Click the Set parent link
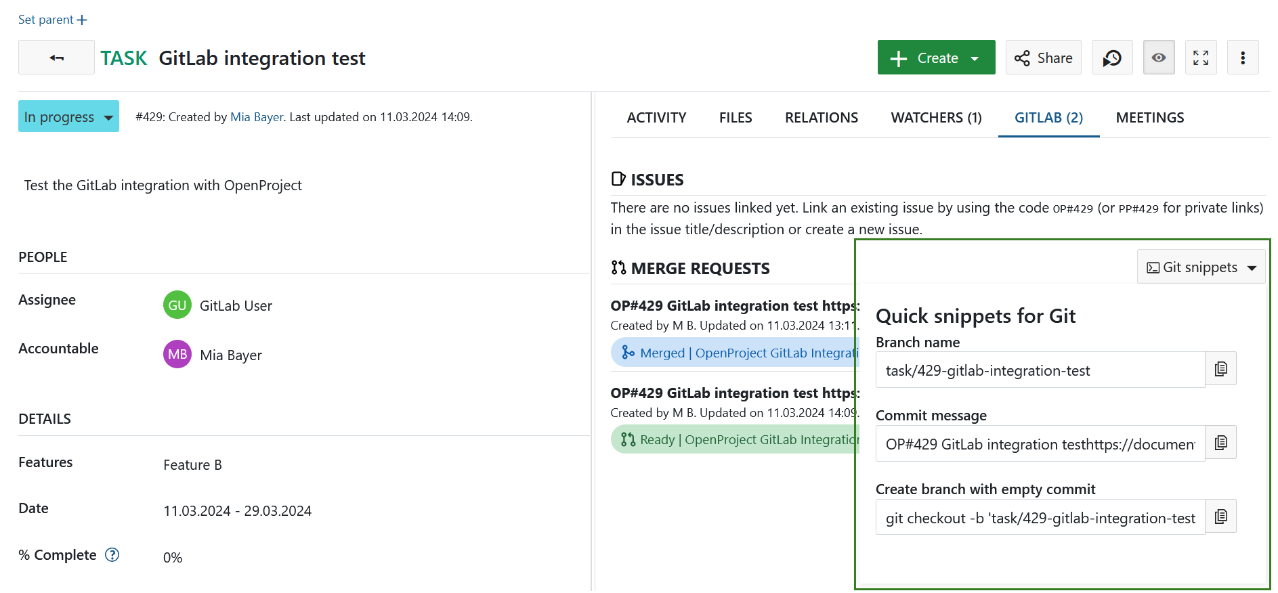The height and width of the screenshot is (593, 1278). (x=52, y=20)
